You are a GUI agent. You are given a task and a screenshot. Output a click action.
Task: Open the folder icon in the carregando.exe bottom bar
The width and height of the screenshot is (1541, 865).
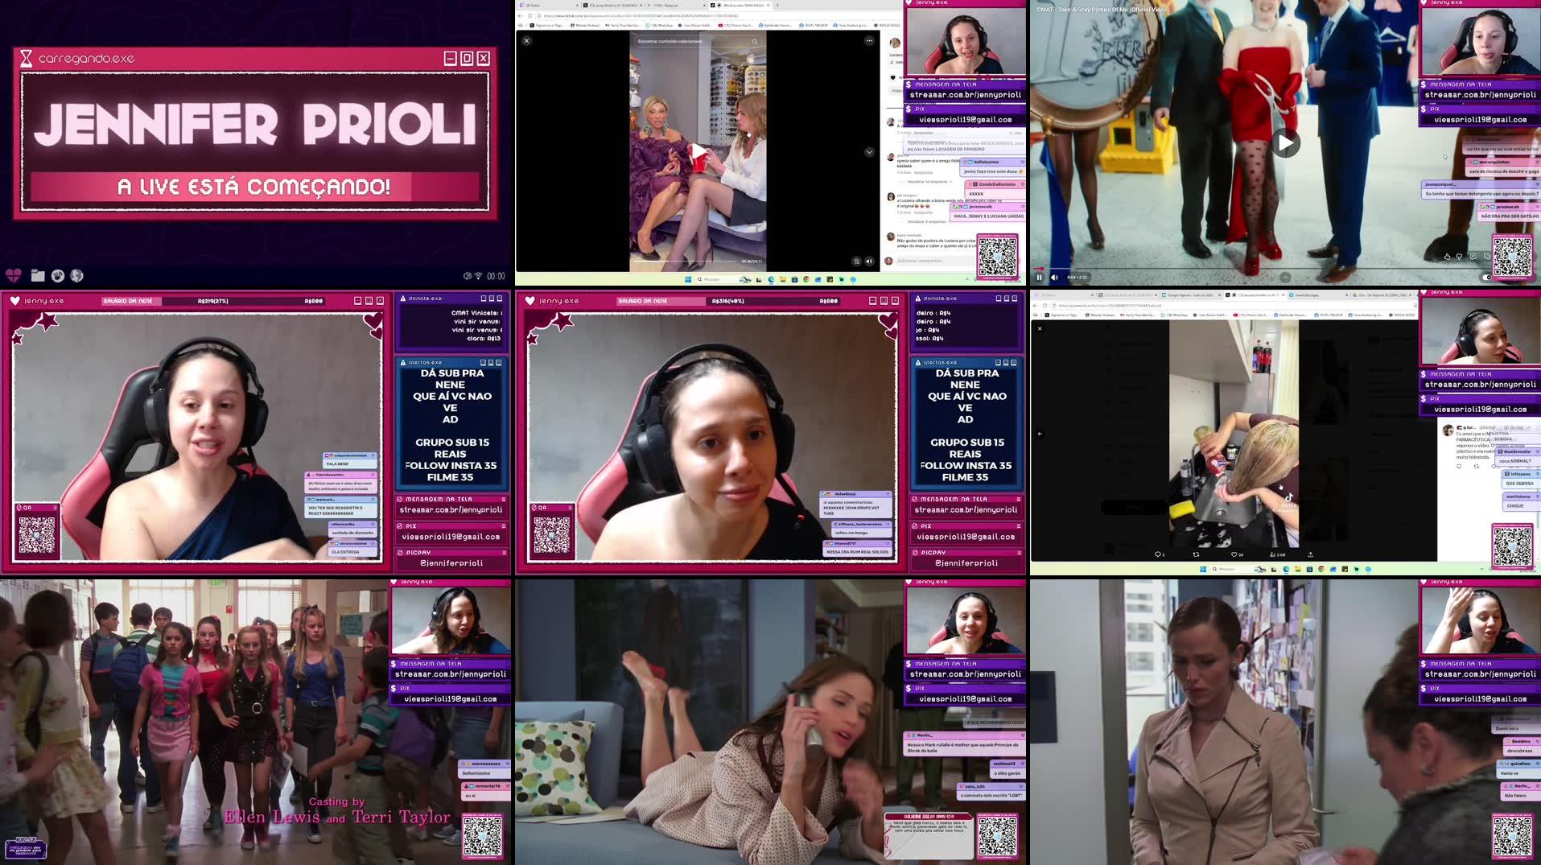point(38,275)
